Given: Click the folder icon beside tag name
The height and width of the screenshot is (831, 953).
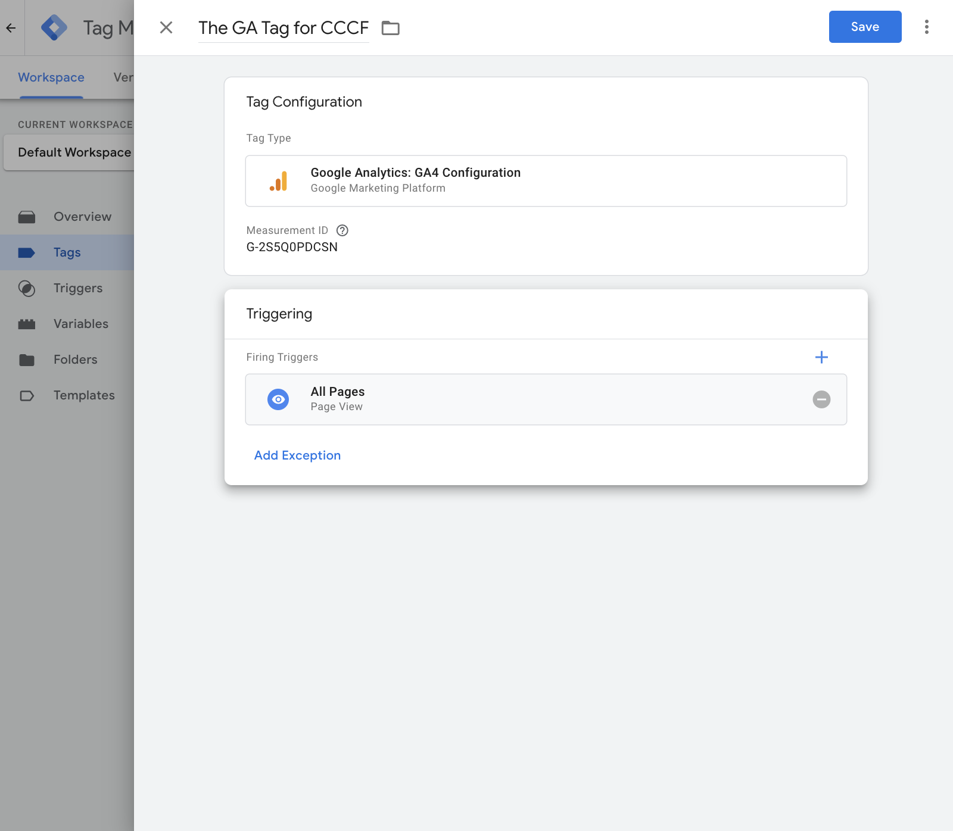Looking at the screenshot, I should 391,28.
